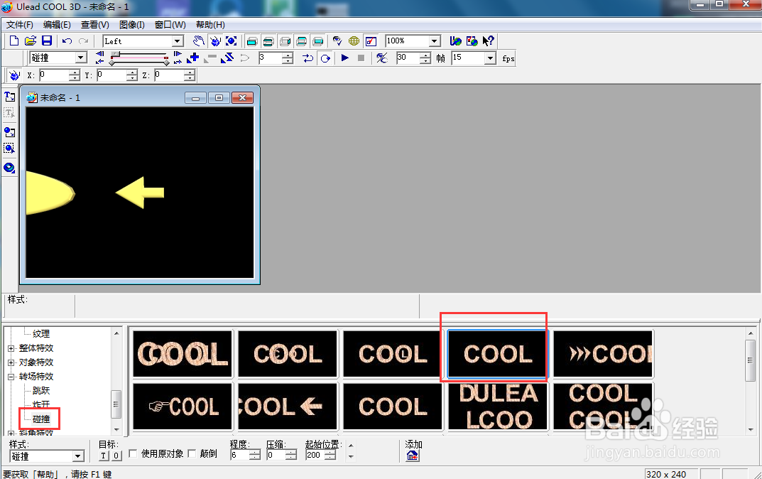Toggle the checked output preview icon

(x=371, y=41)
